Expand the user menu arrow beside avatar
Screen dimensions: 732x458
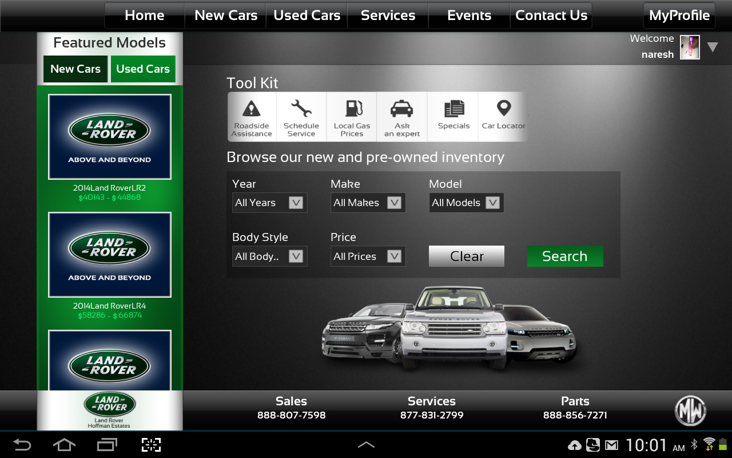(x=713, y=47)
